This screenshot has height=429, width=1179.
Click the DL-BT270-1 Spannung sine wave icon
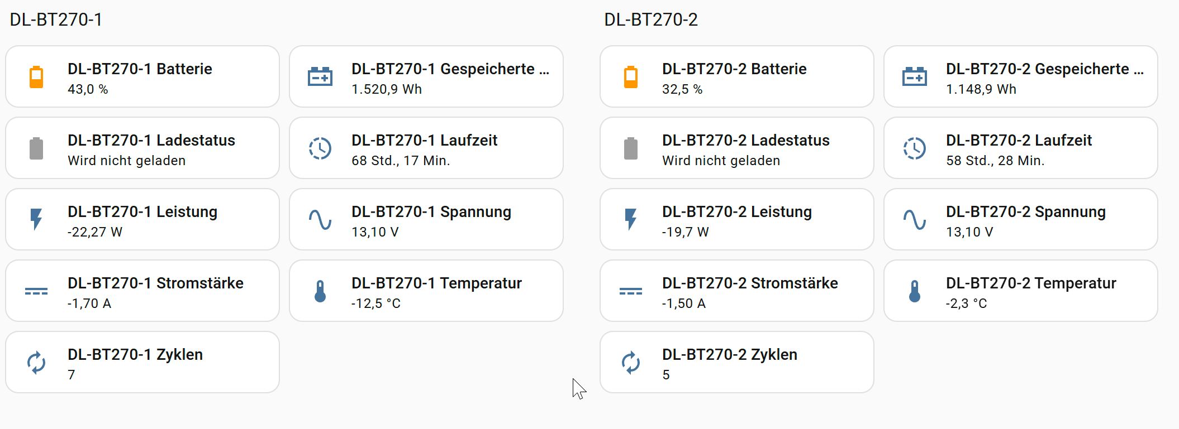[x=320, y=220]
